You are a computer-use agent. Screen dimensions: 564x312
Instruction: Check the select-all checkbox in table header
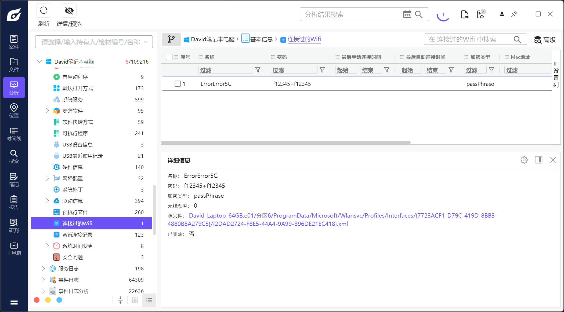pyautogui.click(x=169, y=57)
